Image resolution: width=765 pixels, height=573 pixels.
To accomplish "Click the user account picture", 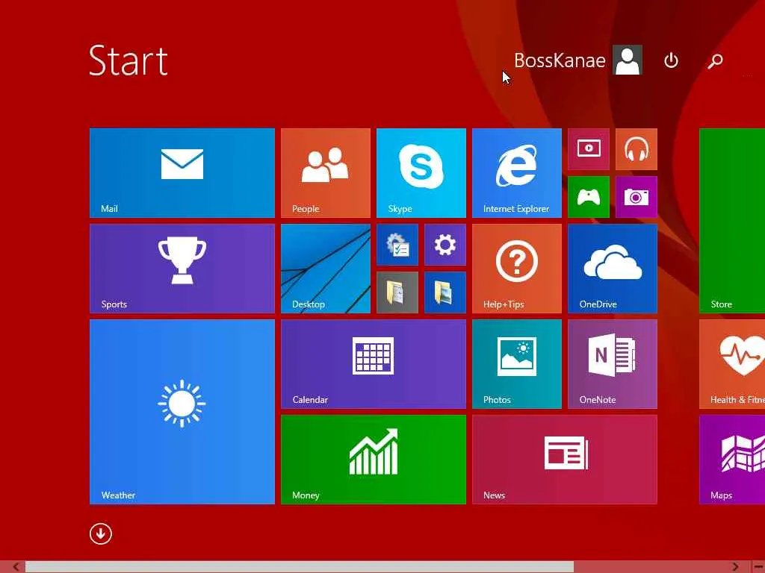I will (628, 60).
